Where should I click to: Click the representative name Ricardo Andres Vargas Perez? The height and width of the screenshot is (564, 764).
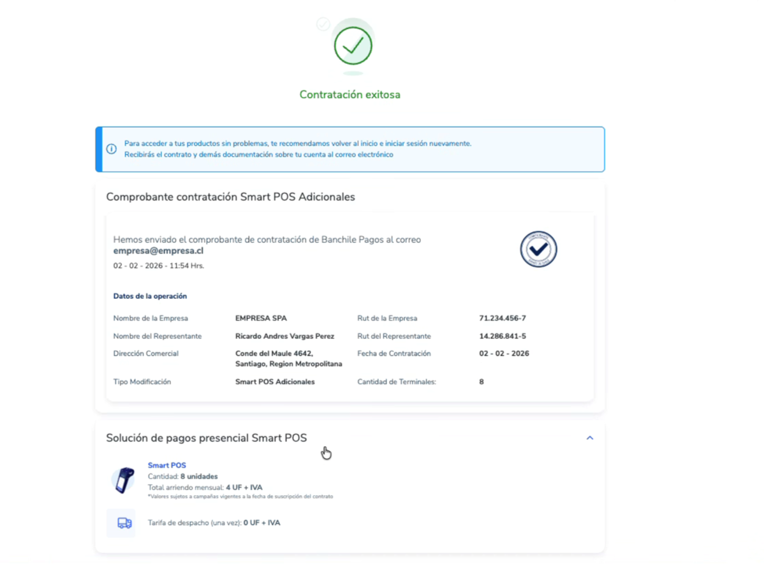pos(284,336)
